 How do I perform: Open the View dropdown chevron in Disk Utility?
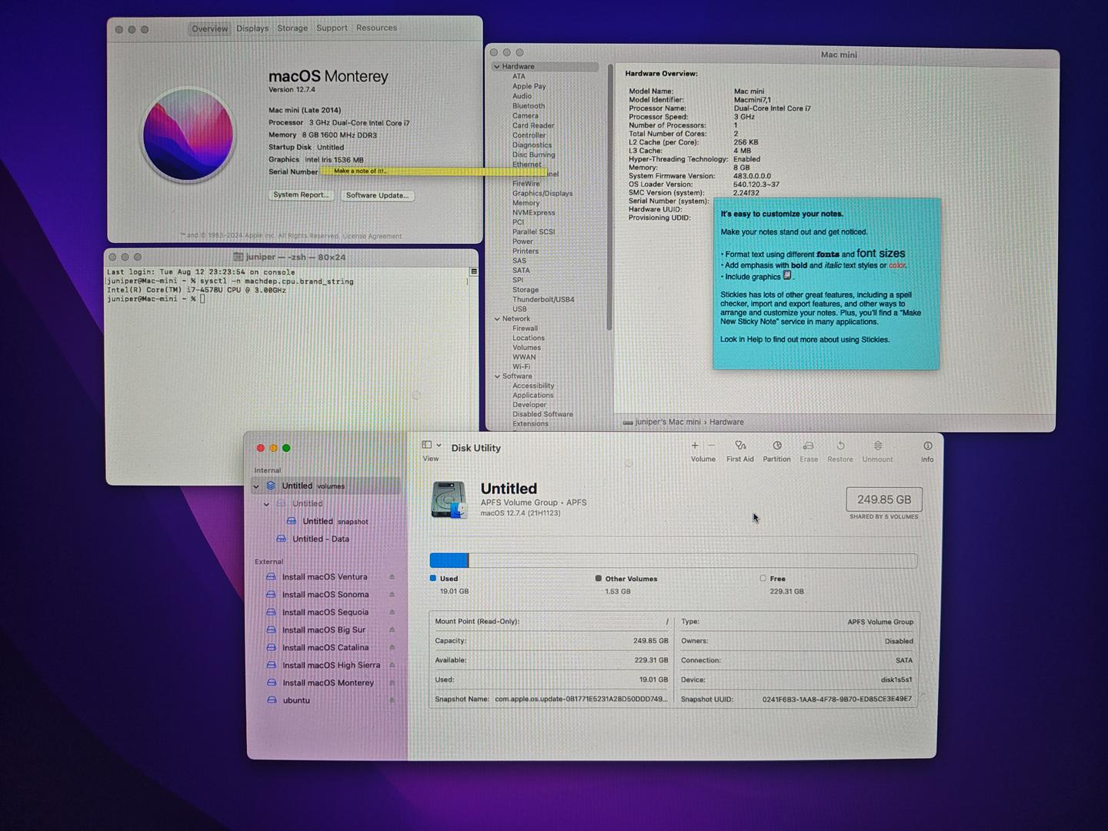click(x=439, y=445)
